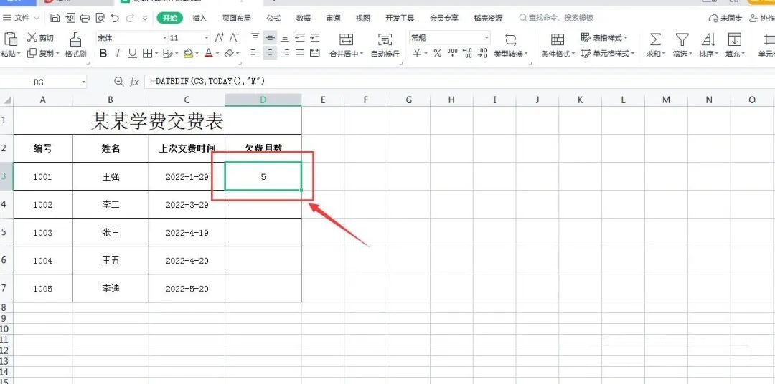Click the 查找命令 search box
Image resolution: width=775 pixels, height=384 pixels.
[556, 18]
